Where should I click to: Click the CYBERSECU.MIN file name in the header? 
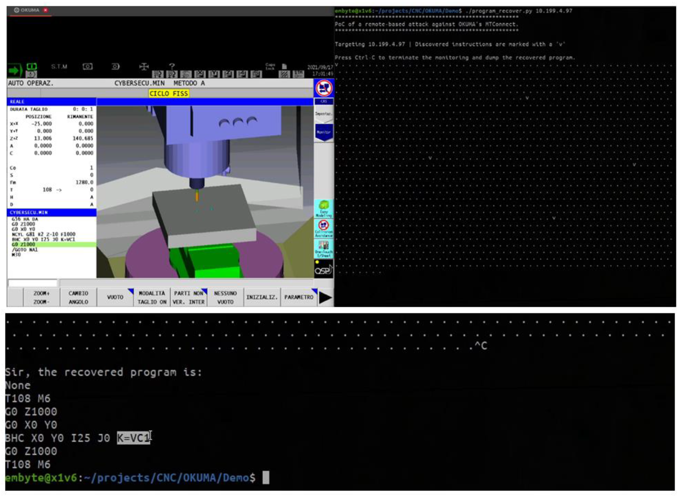coord(139,83)
